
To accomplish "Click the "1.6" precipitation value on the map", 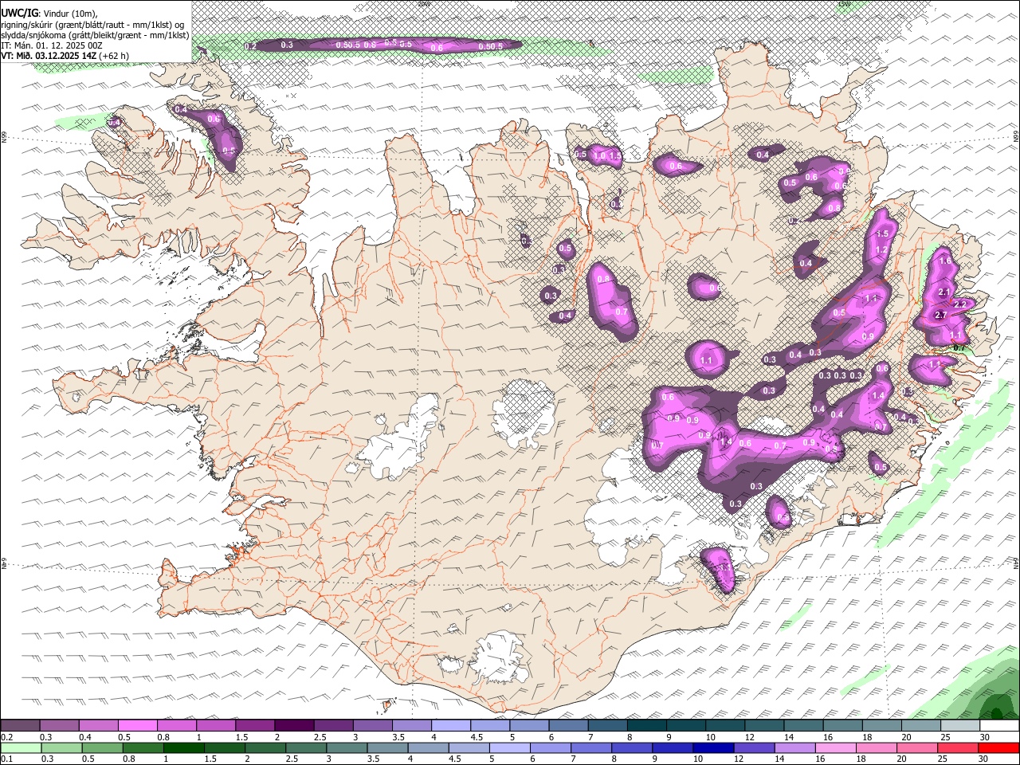I will point(945,261).
